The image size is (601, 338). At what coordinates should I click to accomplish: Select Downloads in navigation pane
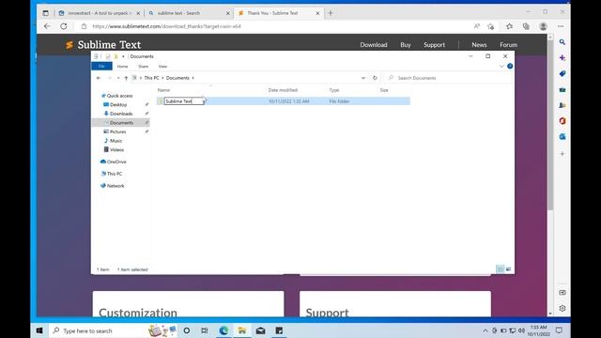[121, 114]
